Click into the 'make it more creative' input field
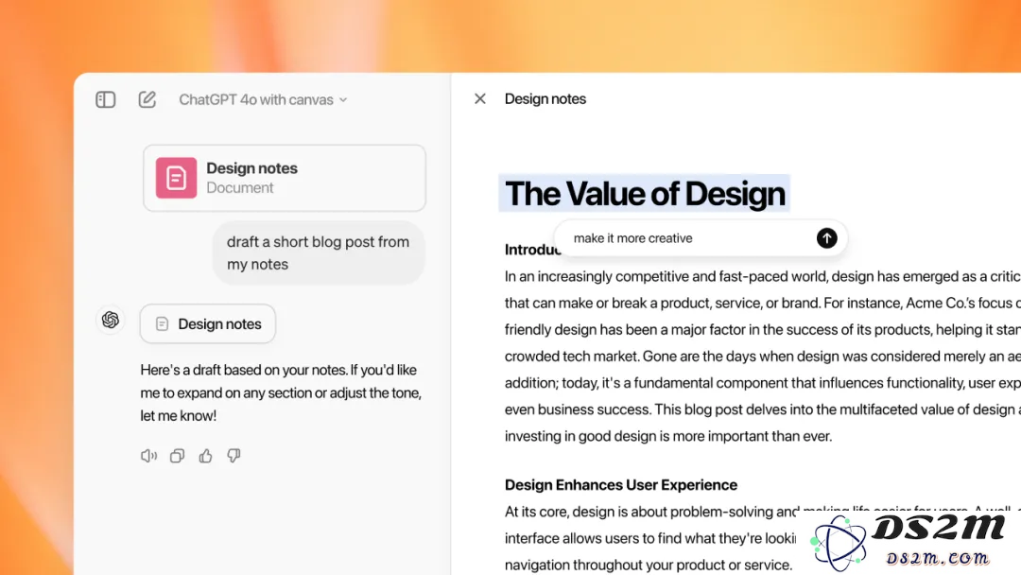1021x575 pixels. tap(689, 238)
